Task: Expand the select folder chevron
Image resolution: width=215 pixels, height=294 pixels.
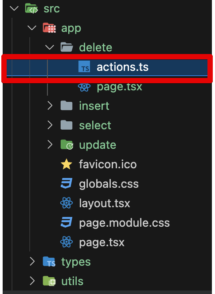Action: pos(50,125)
